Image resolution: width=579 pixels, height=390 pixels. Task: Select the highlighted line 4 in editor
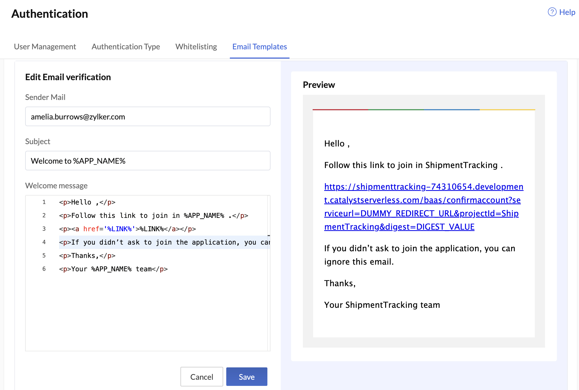coord(165,242)
